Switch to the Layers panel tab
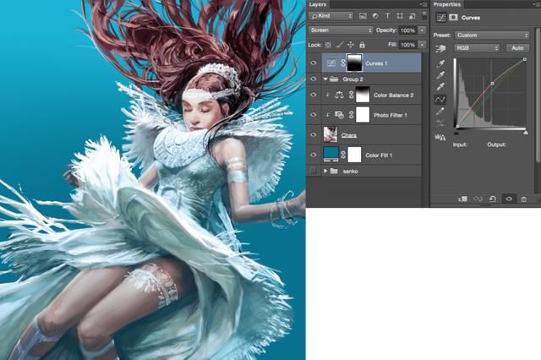The width and height of the screenshot is (541, 360). coord(318,4)
